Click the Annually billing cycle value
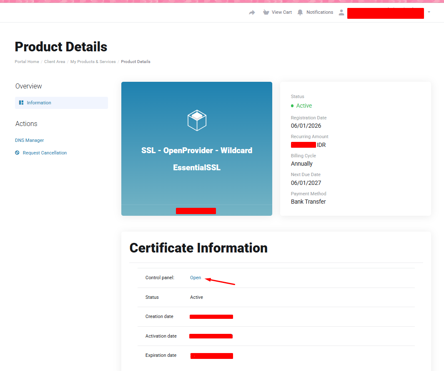 pyautogui.click(x=301, y=164)
